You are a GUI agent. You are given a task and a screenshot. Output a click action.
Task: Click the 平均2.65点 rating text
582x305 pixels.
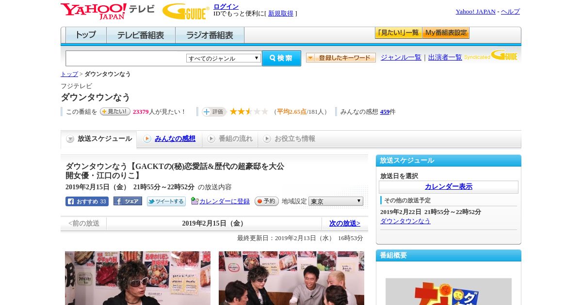point(291,112)
